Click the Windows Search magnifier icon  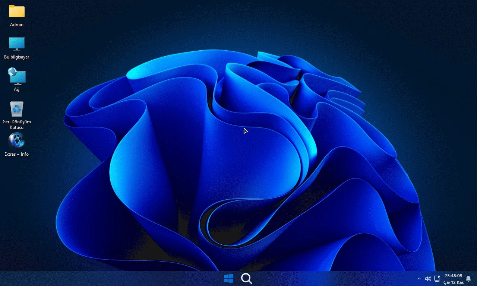coord(246,278)
